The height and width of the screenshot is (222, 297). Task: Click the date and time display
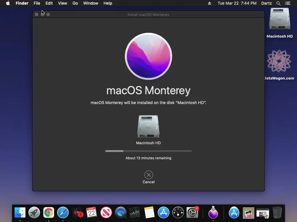coord(237,3)
